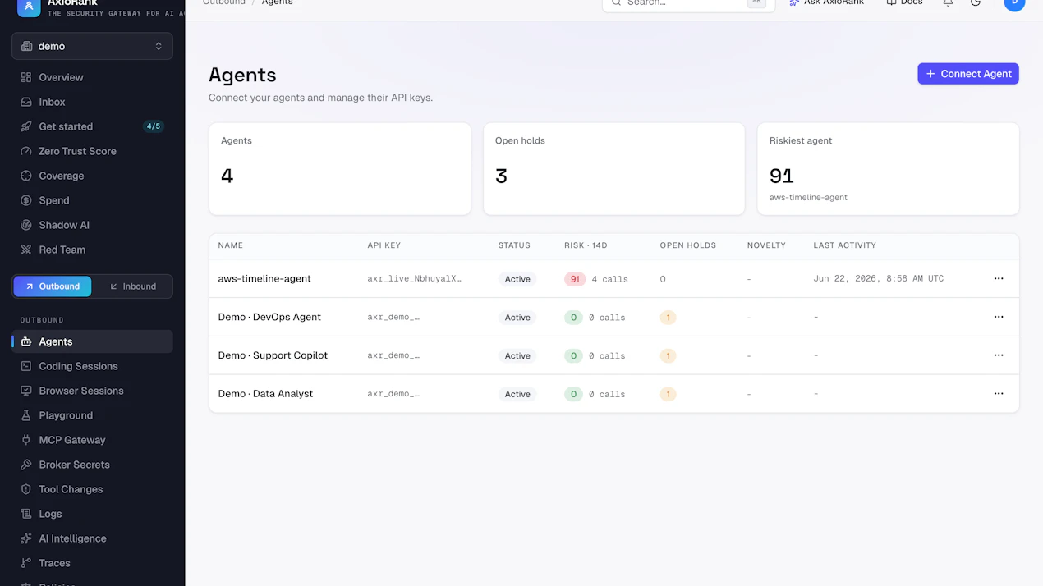Screen dimensions: 1043x586
Task: Click the Connect Agent button
Action: (x=968, y=74)
